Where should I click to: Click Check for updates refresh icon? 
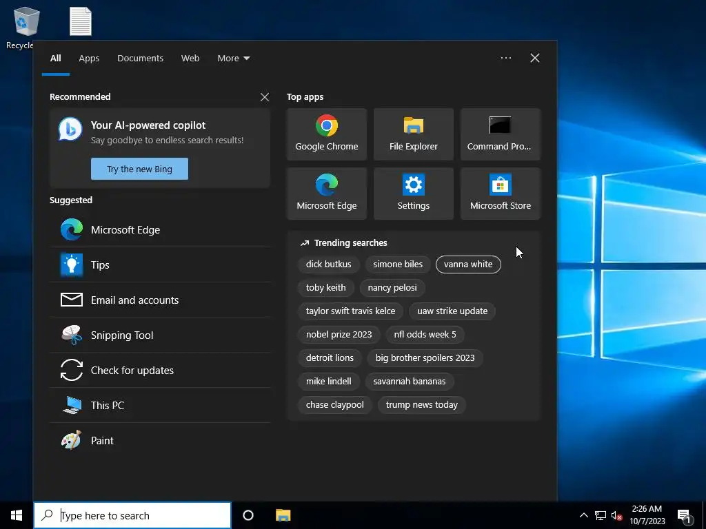[72, 370]
